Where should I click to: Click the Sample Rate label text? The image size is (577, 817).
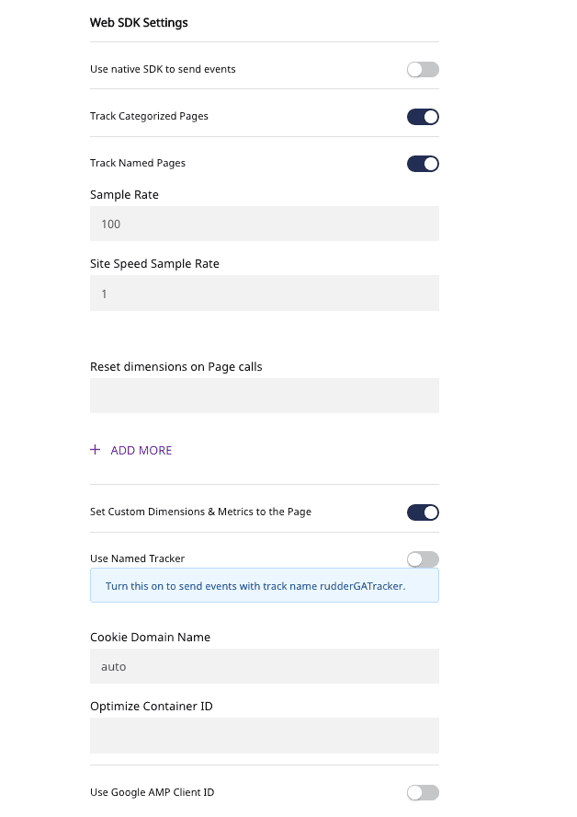[x=124, y=195]
